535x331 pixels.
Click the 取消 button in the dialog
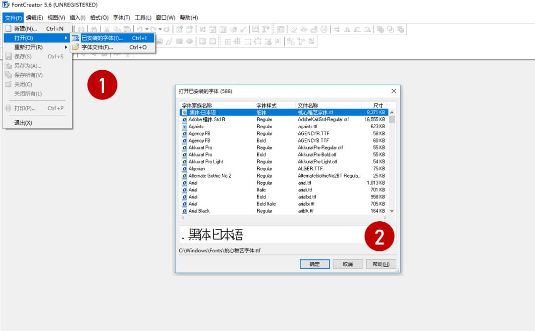click(348, 264)
